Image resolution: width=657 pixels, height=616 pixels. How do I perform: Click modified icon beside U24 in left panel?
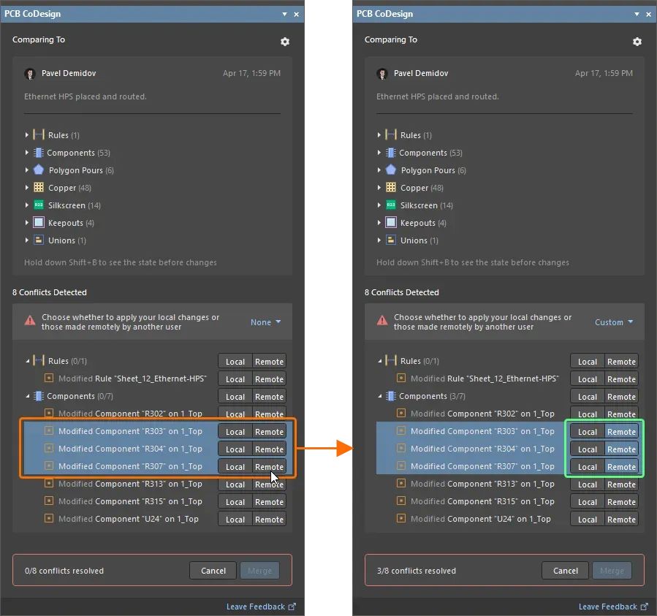click(49, 518)
